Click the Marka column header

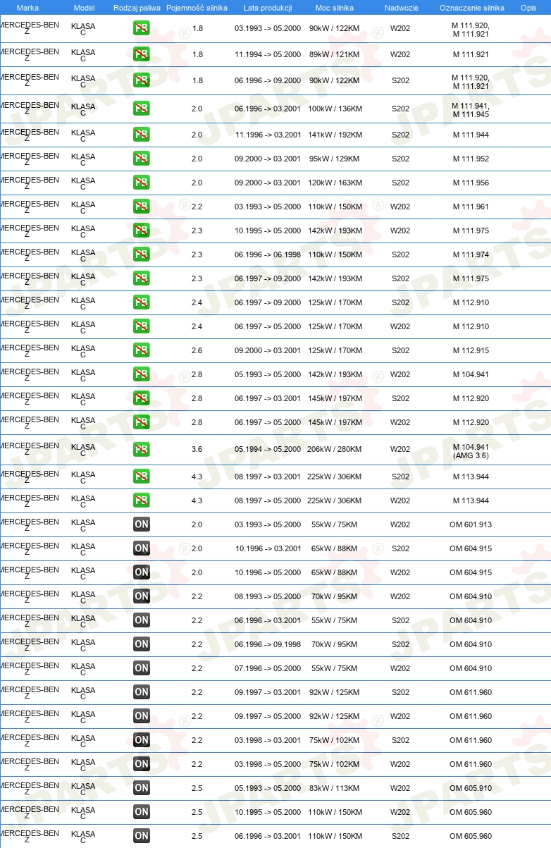27,8
